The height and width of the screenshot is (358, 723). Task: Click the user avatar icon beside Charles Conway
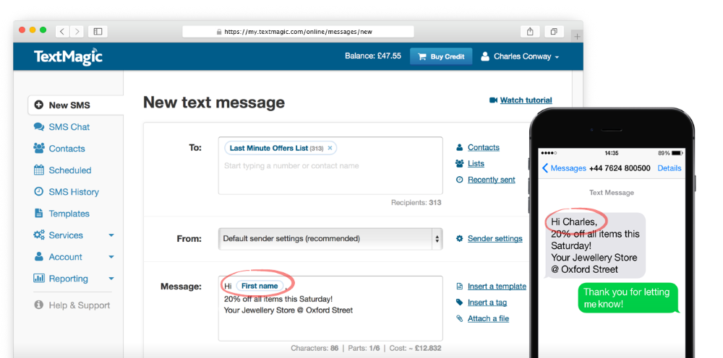click(484, 56)
